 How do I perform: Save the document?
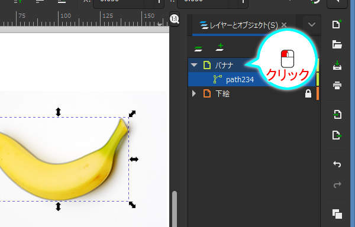pos(337,66)
